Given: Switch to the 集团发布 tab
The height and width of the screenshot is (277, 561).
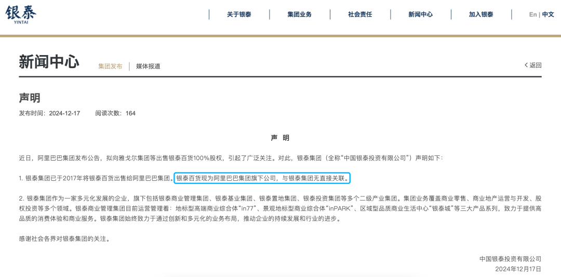Looking at the screenshot, I should 110,66.
